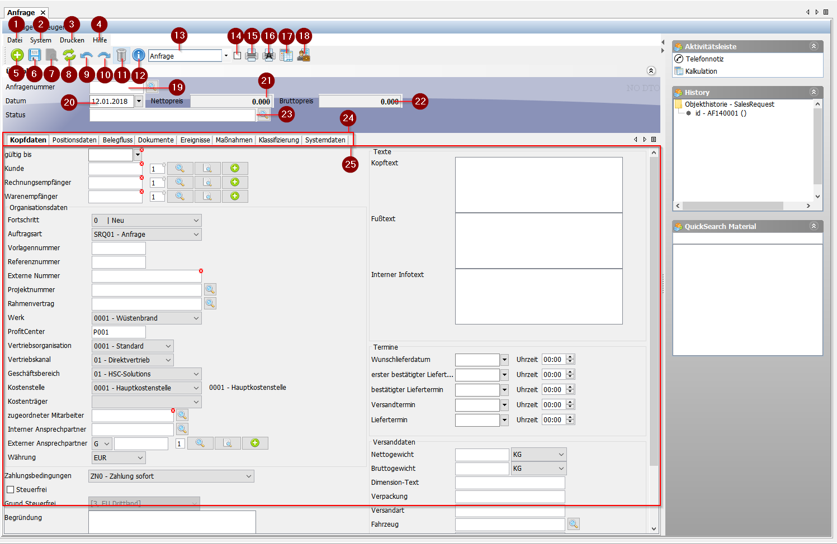Click the blue Undo arrow icon
The width and height of the screenshot is (837, 544).
pos(87,55)
